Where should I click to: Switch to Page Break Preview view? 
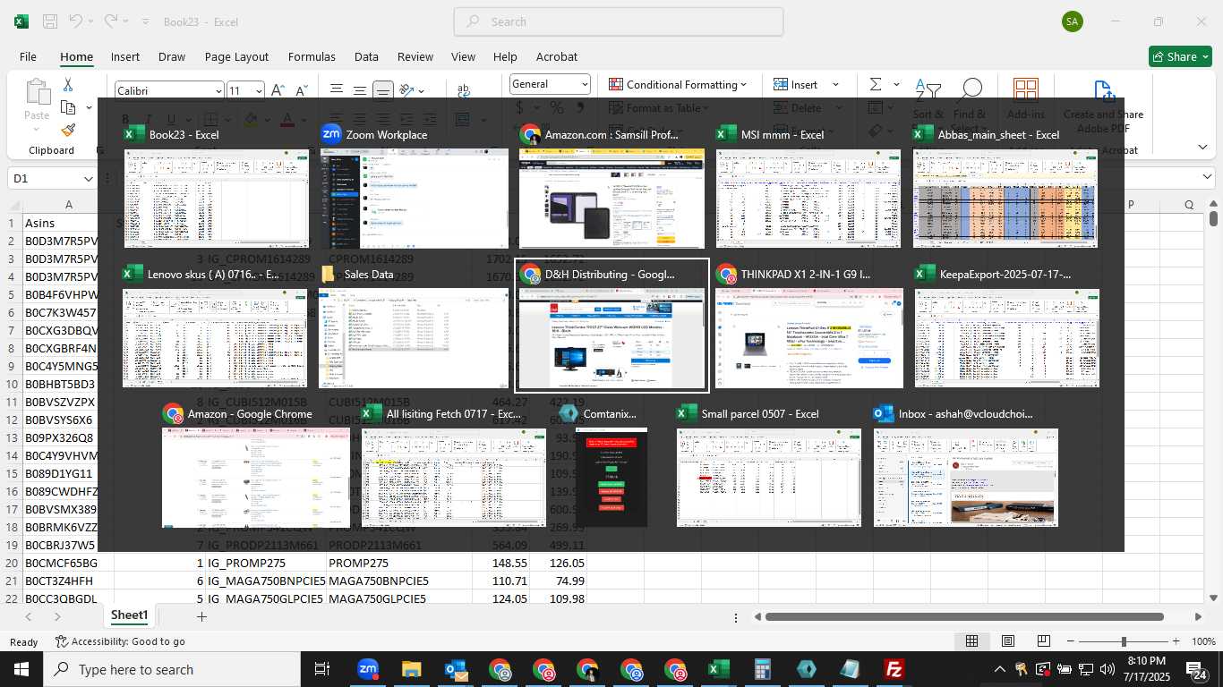(x=1044, y=641)
